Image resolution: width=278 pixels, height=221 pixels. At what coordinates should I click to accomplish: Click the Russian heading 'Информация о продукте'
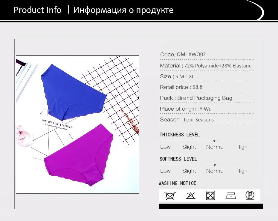123,10
